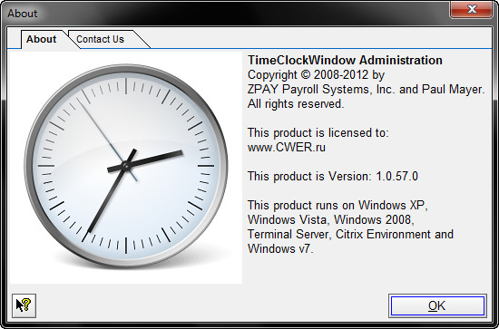Click the About window title bar text

23,14
